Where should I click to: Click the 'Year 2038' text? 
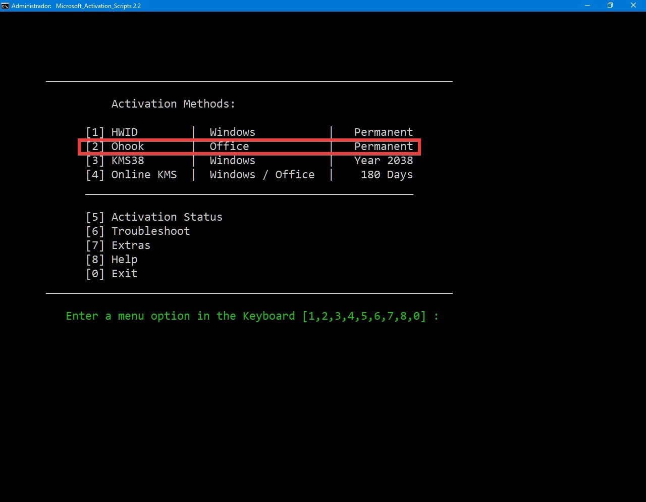point(384,161)
